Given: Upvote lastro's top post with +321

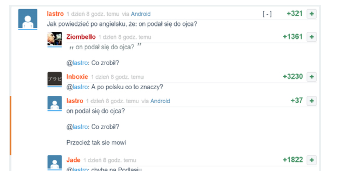Looking at the screenshot, I should click(x=312, y=14).
